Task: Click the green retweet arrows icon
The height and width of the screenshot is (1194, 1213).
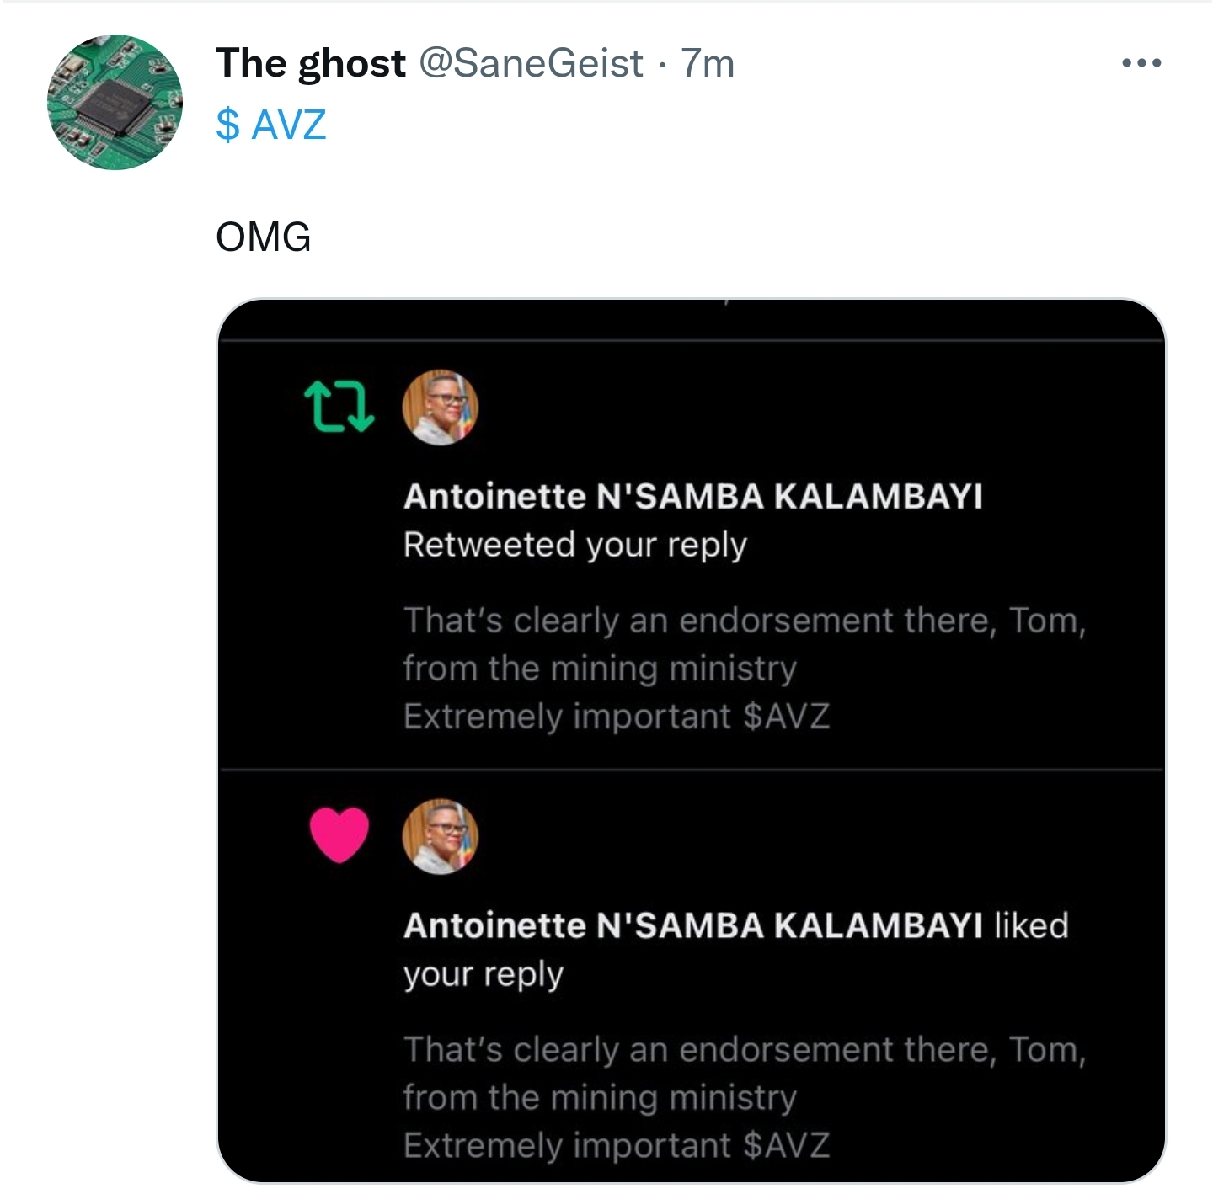Action: tap(339, 407)
